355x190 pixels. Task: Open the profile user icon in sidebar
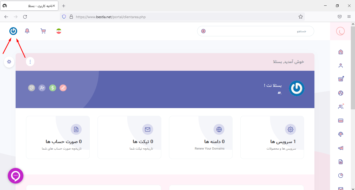pos(341,66)
